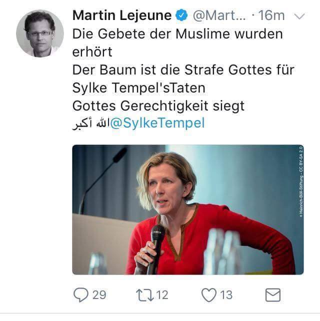Click the truncated @Mart... handle
Image resolution: width=320 pixels, height=321 pixels.
click(x=218, y=15)
